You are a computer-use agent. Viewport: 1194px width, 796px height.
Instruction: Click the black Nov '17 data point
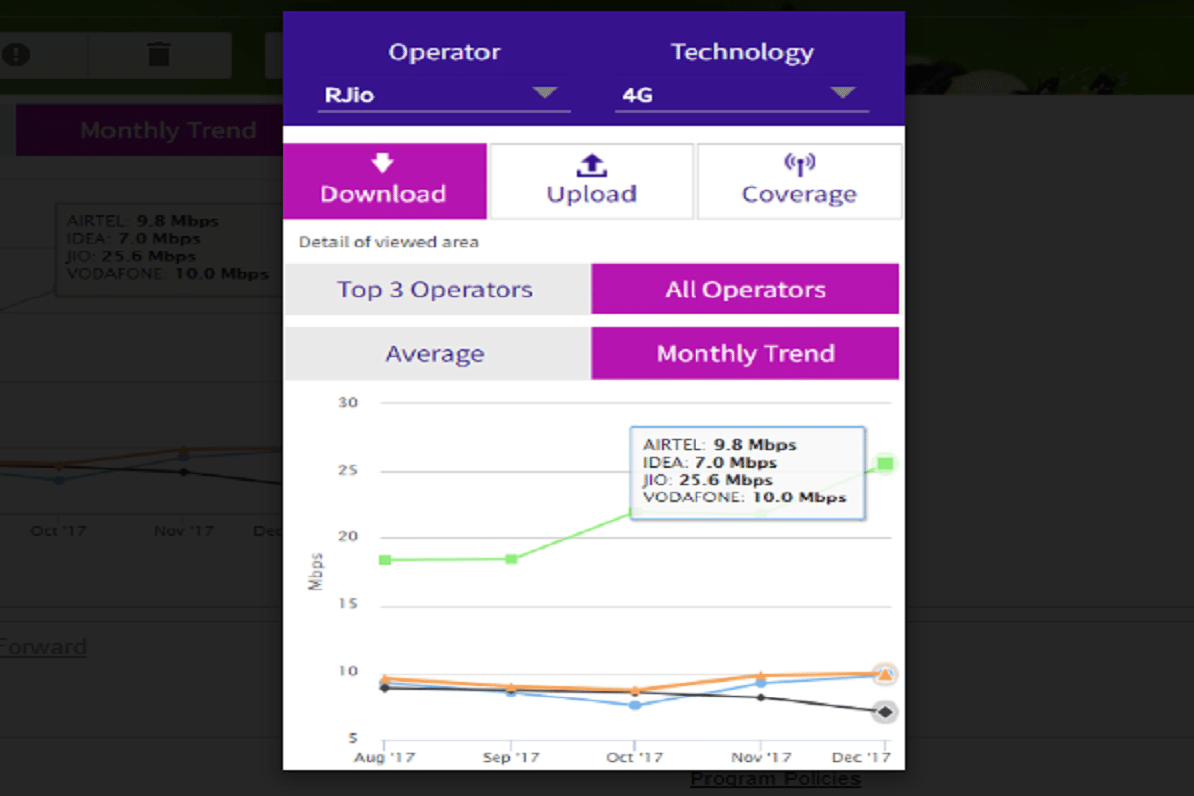pos(760,697)
